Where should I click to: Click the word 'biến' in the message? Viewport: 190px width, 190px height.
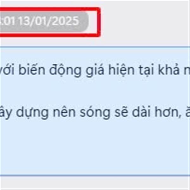tap(32, 70)
